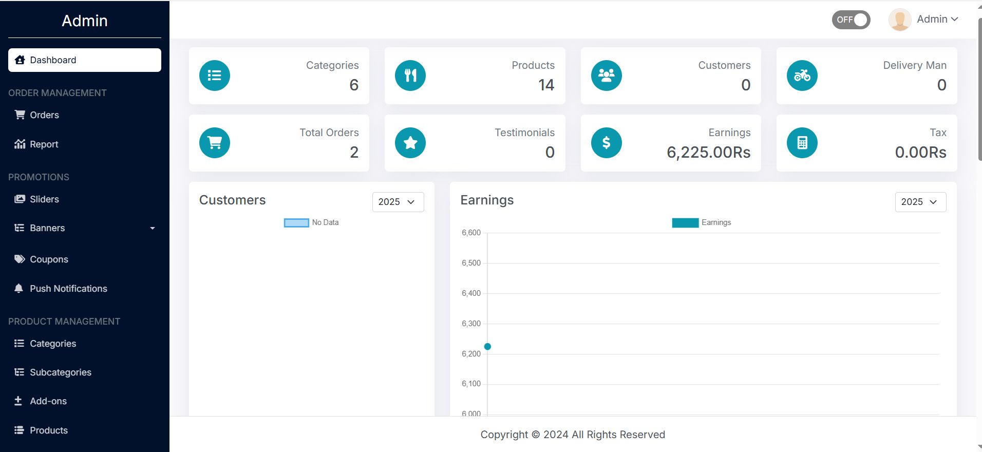Screen dimensions: 982x452
Task: Click the Earnings dollar icon
Action: (x=607, y=143)
